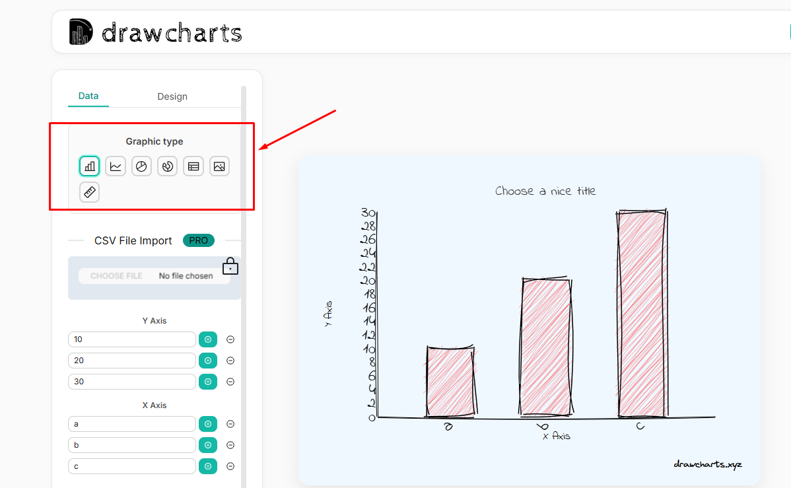791x488 pixels.
Task: Remove the X value c row
Action: click(230, 467)
